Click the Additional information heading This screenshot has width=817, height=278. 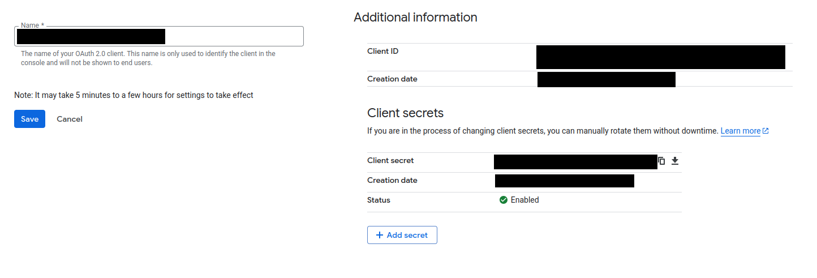415,18
